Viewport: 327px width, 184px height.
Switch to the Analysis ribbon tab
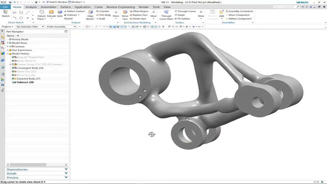[31, 7]
